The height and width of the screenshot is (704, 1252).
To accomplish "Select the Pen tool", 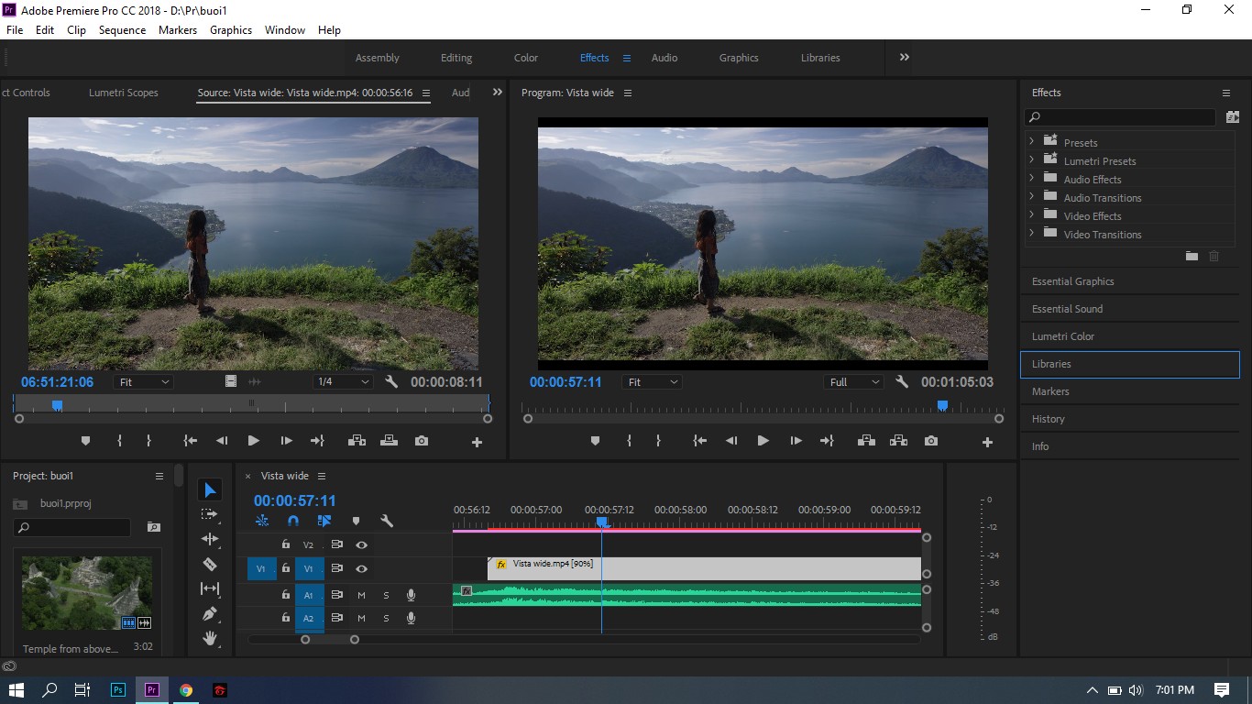I will pos(210,613).
